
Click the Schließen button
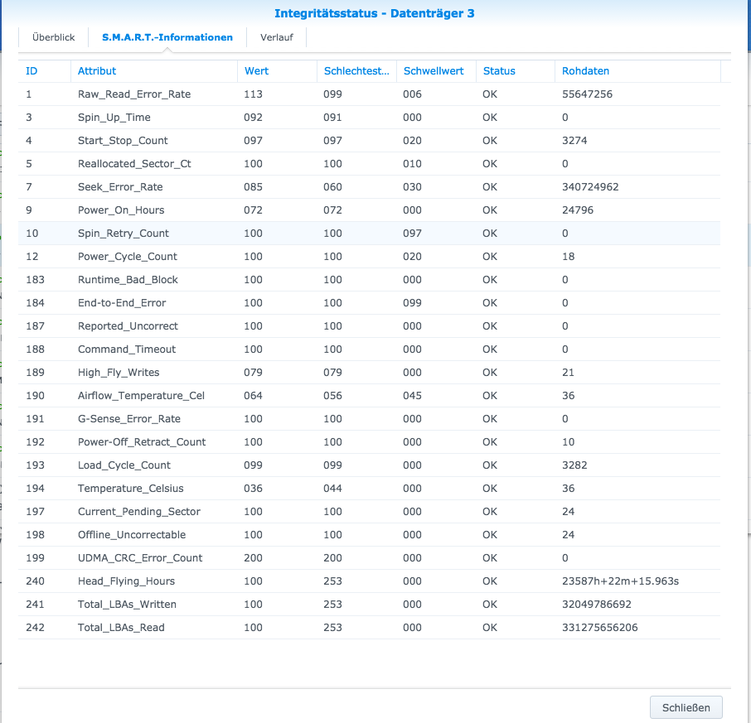point(686,707)
